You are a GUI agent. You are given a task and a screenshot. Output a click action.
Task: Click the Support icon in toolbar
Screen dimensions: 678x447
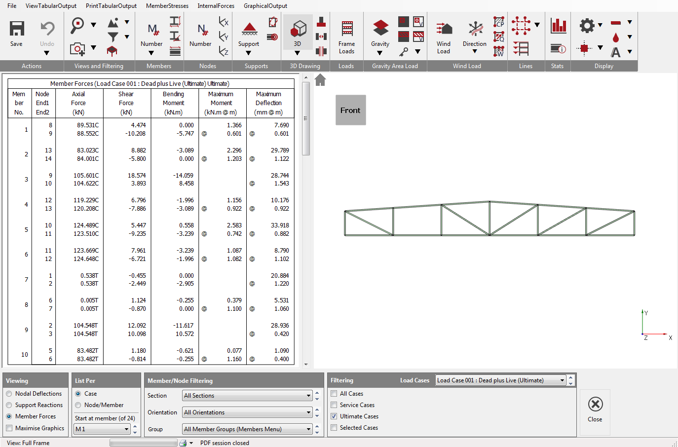[x=249, y=30]
